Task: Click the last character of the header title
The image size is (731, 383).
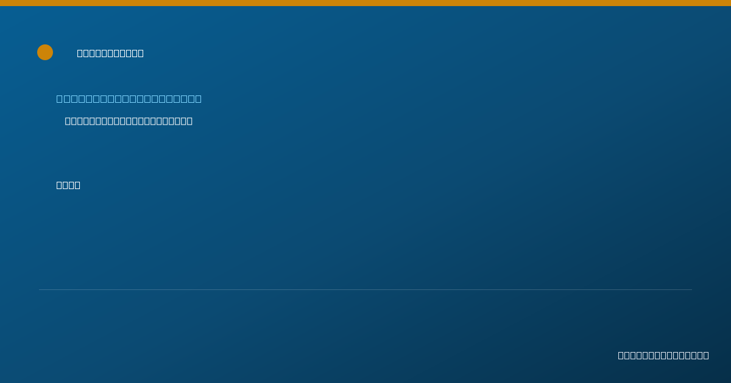Action: pos(141,53)
